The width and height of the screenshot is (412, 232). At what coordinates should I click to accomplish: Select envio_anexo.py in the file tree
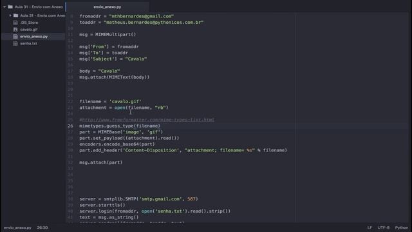tap(34, 37)
